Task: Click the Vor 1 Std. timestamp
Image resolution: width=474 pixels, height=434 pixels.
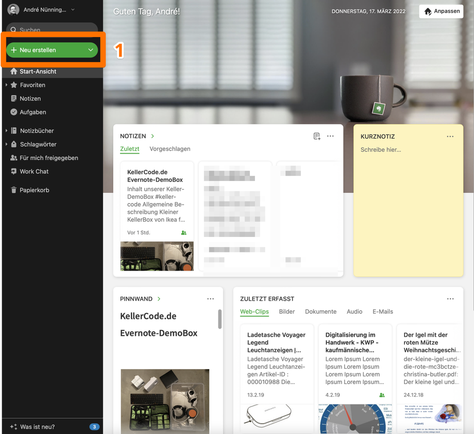Action: point(139,233)
